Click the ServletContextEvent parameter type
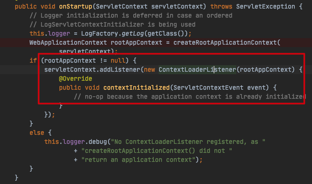312x184 pixels. (208, 88)
